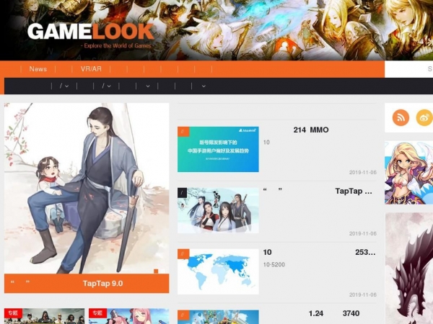Image resolution: width=433 pixels, height=324 pixels.
Task: Click the '10-5200' excerpt text
Action: pyautogui.click(x=274, y=264)
